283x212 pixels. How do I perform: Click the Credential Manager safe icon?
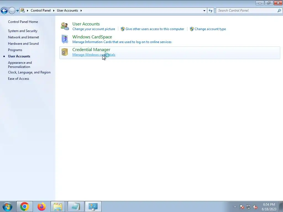coord(65,52)
